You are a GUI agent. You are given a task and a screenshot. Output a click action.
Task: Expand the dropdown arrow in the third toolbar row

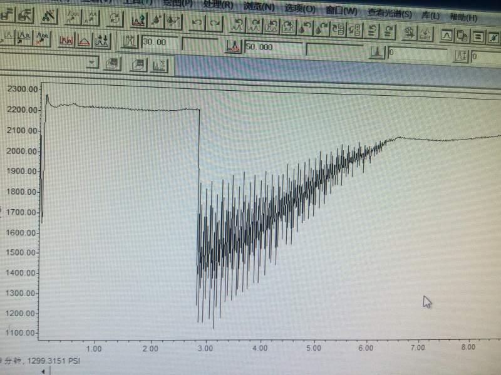[x=92, y=63]
